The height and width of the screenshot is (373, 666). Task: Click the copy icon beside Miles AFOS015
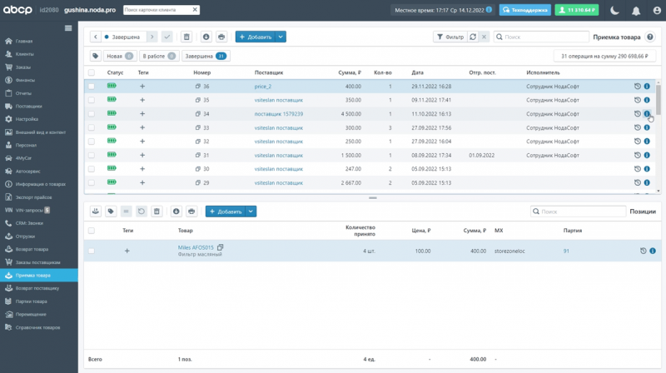(221, 247)
